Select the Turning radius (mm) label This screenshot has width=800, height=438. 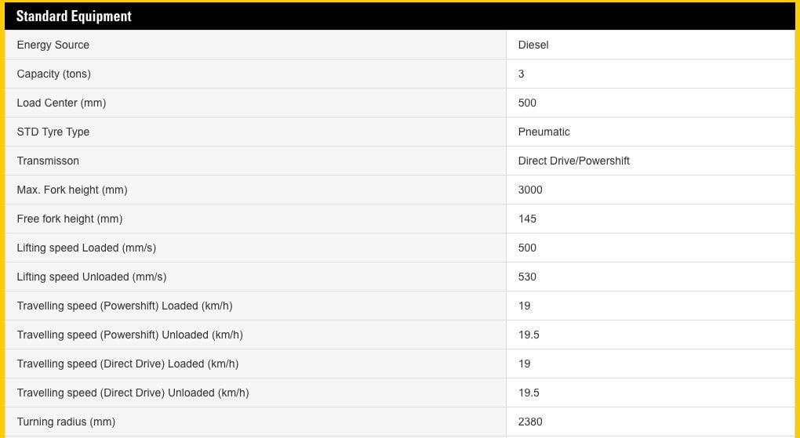66,422
